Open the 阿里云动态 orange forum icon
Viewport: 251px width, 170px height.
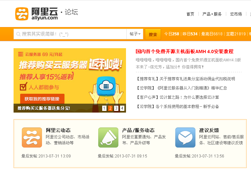coord(32,137)
